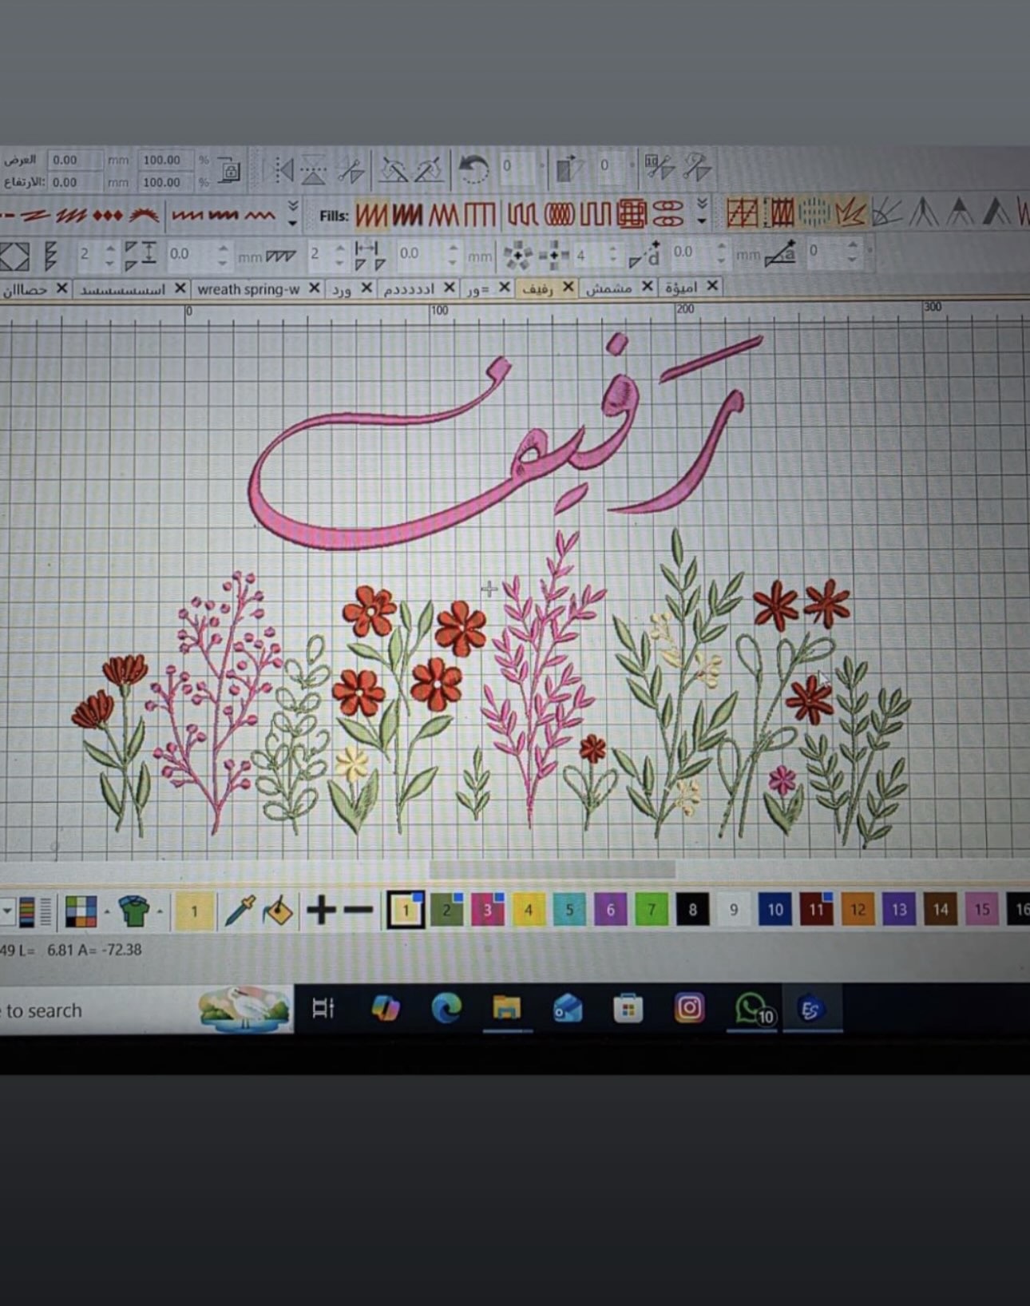Close the مشمش tab
The image size is (1030, 1306).
(647, 286)
